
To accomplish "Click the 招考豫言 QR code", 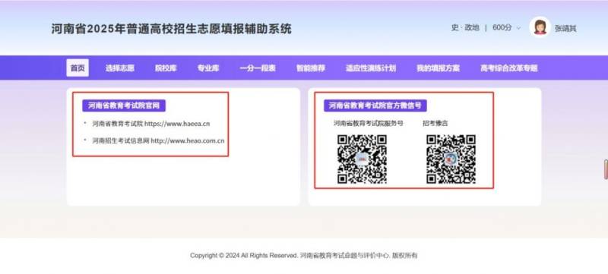I will point(451,159).
